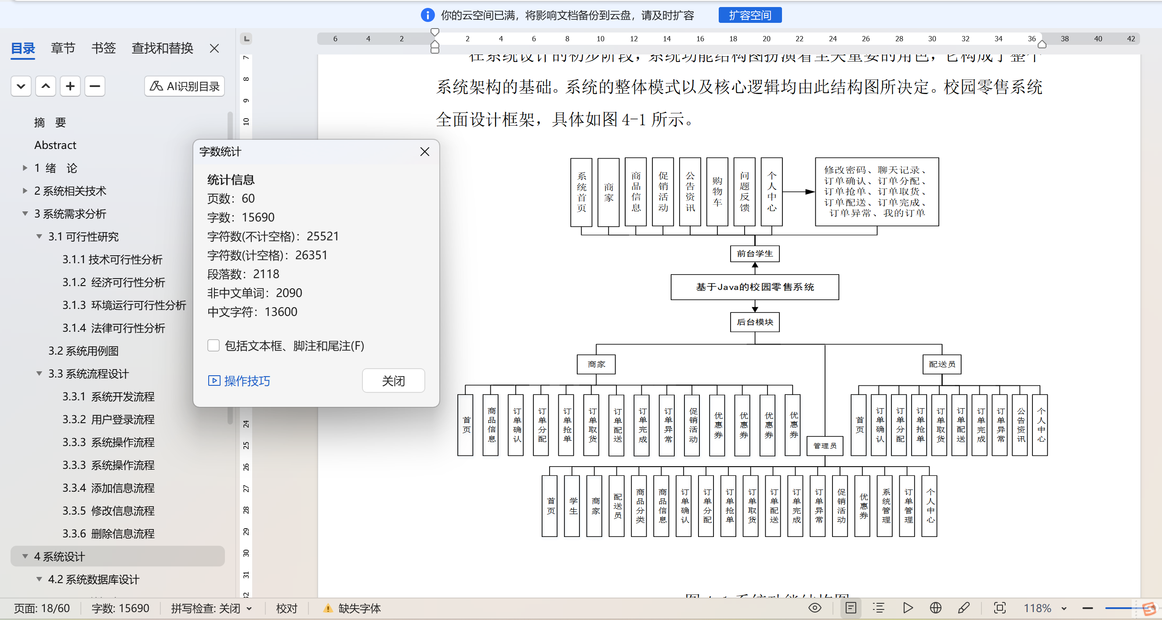This screenshot has height=620, width=1162.
Task: Open web layout globe icon
Action: click(936, 608)
